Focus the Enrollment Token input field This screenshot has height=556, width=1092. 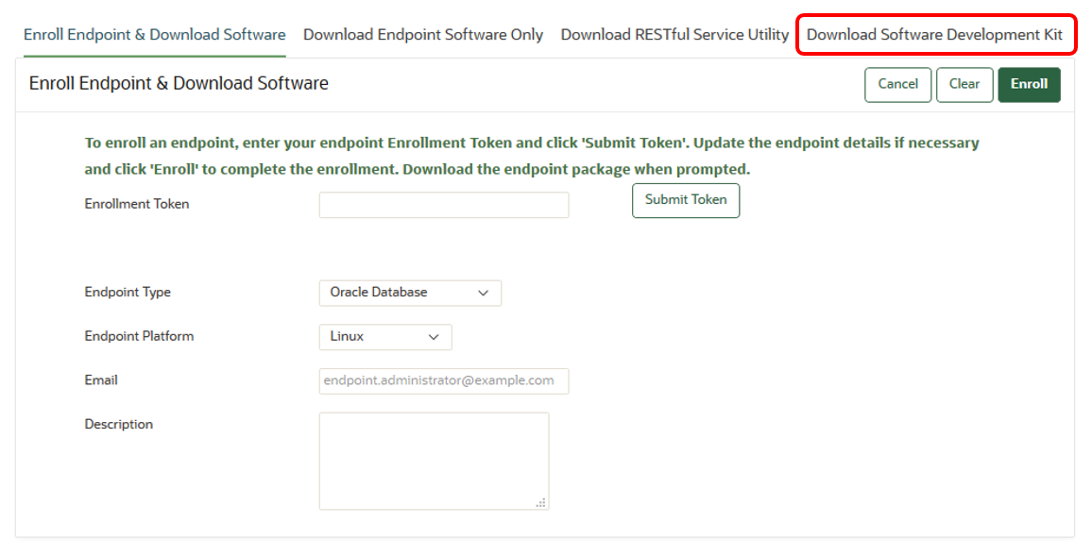(444, 205)
